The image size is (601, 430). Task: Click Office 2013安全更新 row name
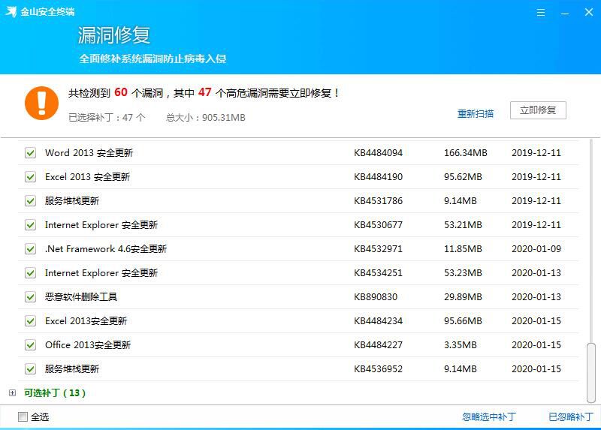coord(88,345)
